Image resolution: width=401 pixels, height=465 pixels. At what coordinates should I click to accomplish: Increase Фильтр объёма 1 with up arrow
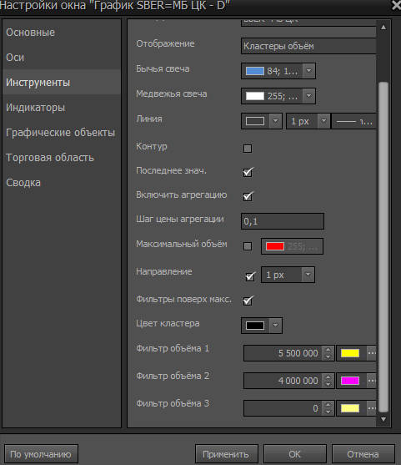(x=328, y=350)
